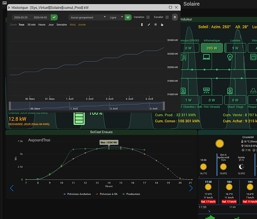The image size is (257, 219).
Task: Click the Chauf. Etage 0 W tile
Action: (x=235, y=100)
